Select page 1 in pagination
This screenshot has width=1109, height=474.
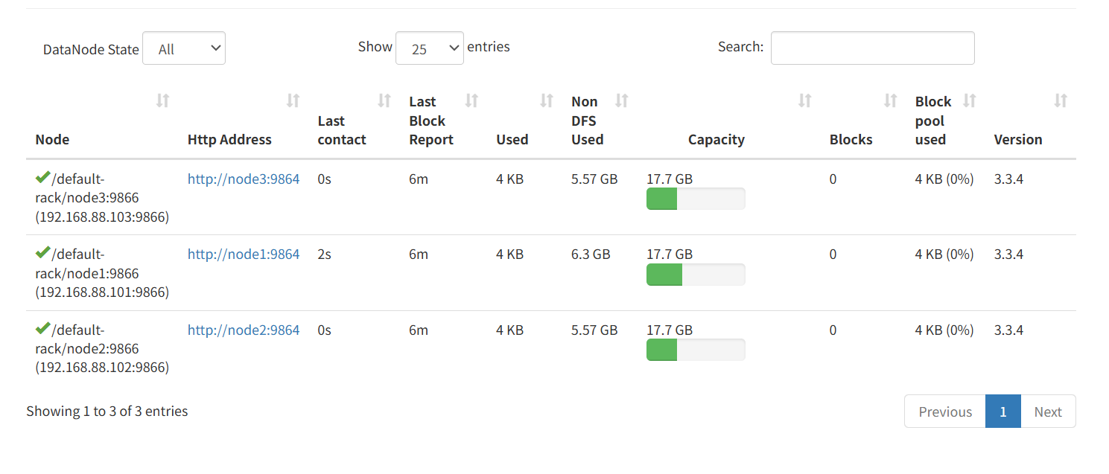click(1003, 411)
